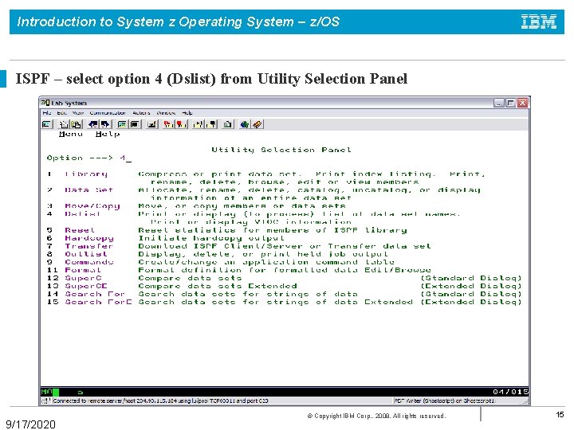Image resolution: width=574 pixels, height=430 pixels.
Task: Click the Help Index book icon
Action: click(257, 124)
